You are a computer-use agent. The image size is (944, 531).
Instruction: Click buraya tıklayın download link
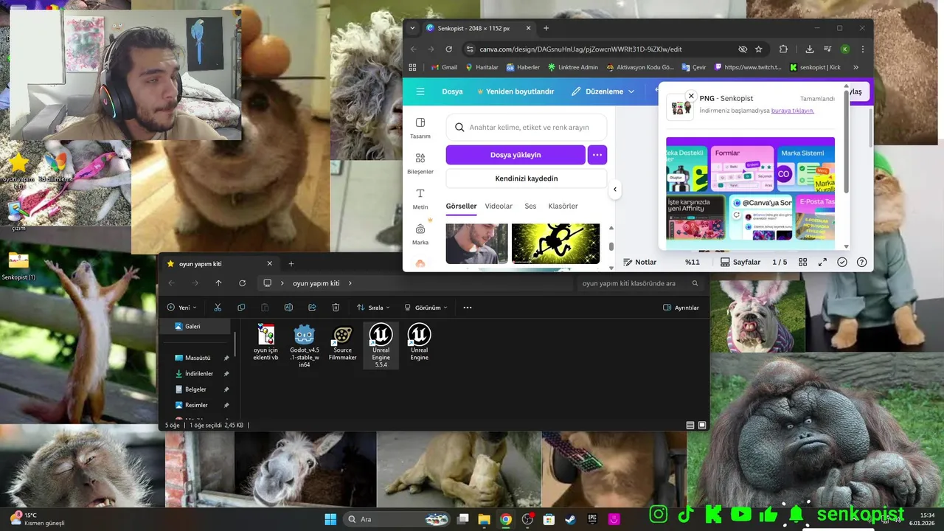tap(793, 111)
